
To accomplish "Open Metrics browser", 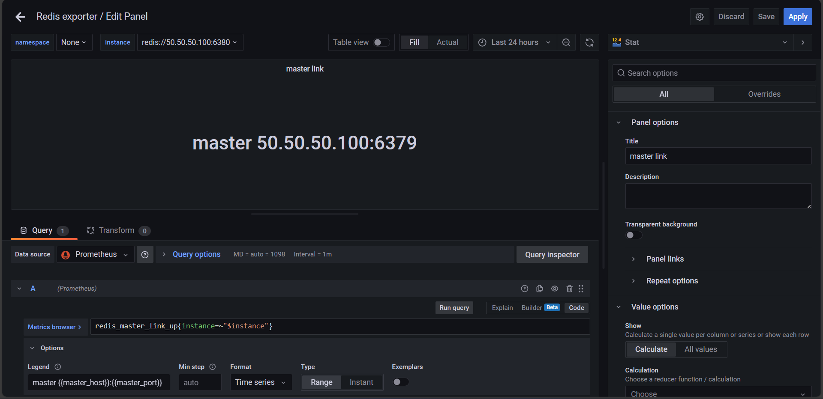I will (x=56, y=327).
